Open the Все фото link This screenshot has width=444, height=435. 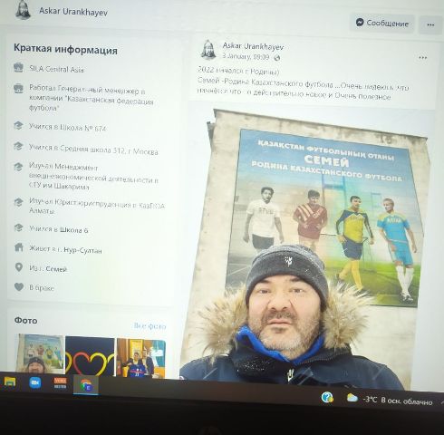[150, 326]
